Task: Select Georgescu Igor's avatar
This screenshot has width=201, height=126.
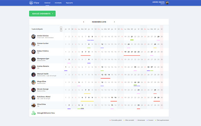Action: coord(33,59)
